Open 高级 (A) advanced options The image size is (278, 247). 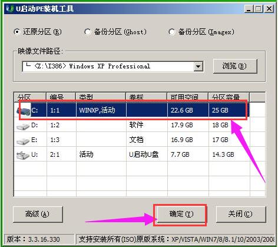(x=38, y=214)
